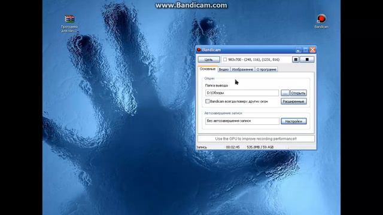
Task: Stop the recording in Bandicam
Action: click(307, 60)
